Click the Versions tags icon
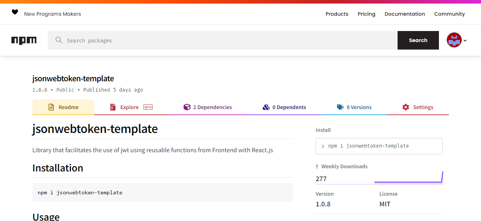Viewport: 481px width, 221px height. click(340, 107)
